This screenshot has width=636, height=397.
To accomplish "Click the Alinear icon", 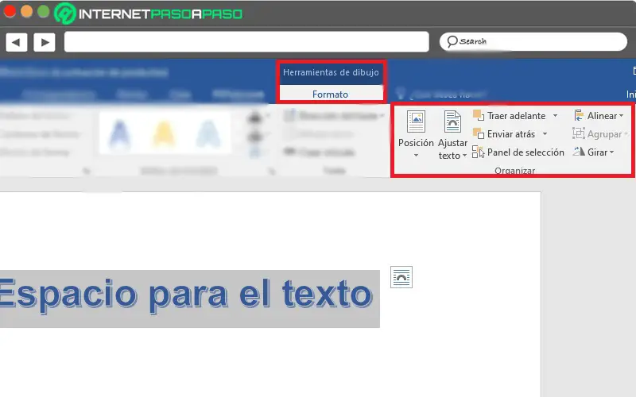I will [x=579, y=115].
